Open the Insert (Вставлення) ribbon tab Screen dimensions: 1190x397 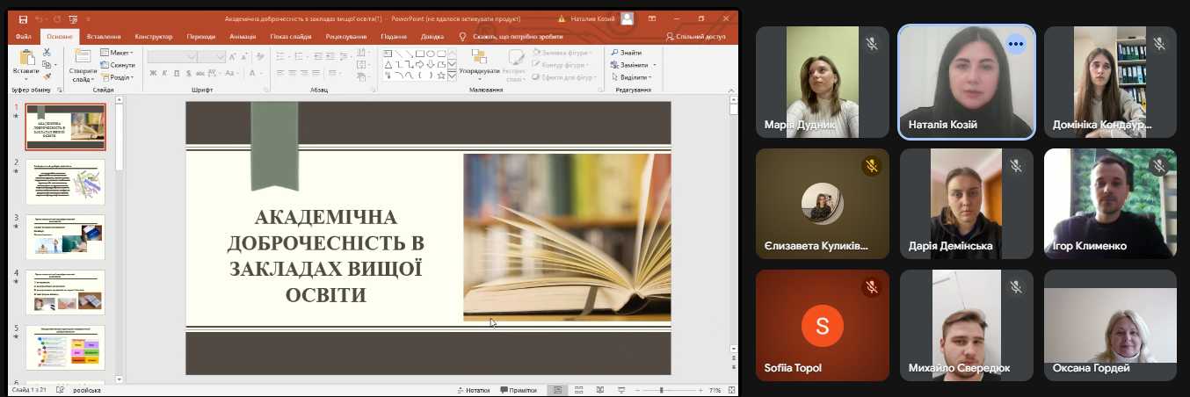[104, 36]
